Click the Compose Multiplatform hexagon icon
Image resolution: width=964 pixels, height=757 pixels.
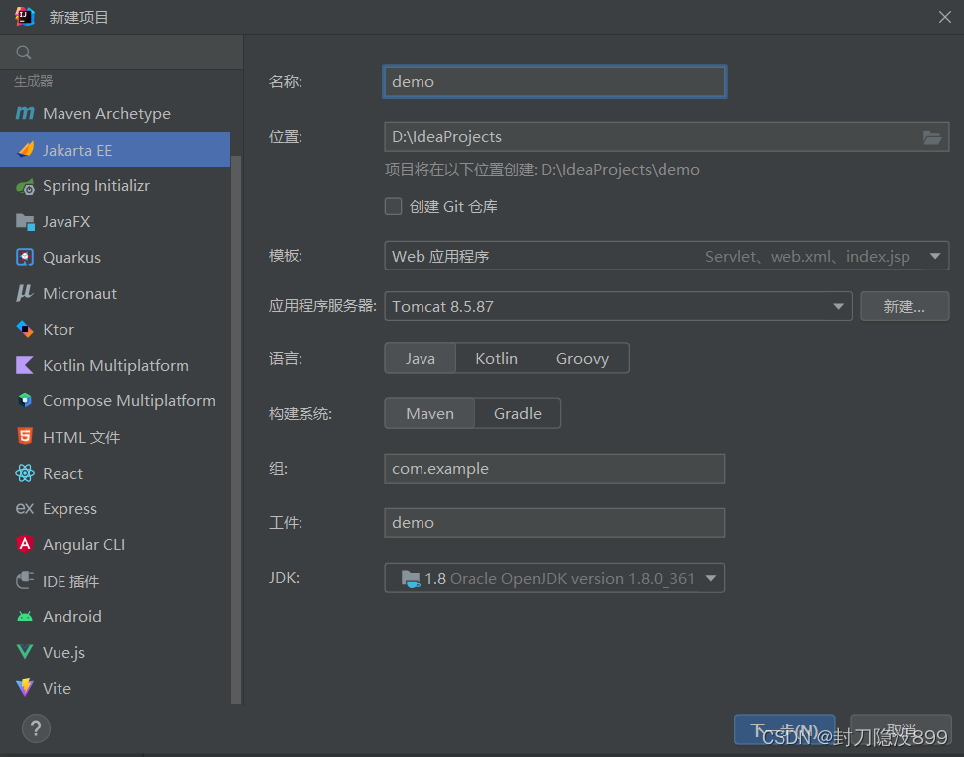tap(25, 400)
